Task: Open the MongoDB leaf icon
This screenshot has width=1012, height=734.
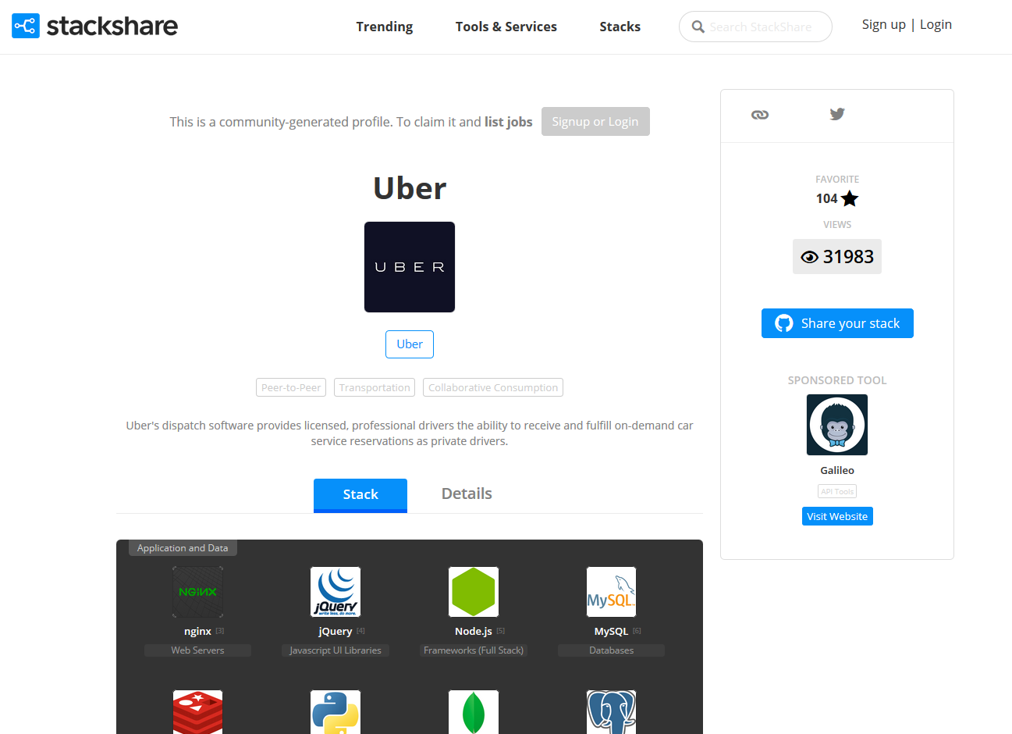Action: (x=474, y=712)
